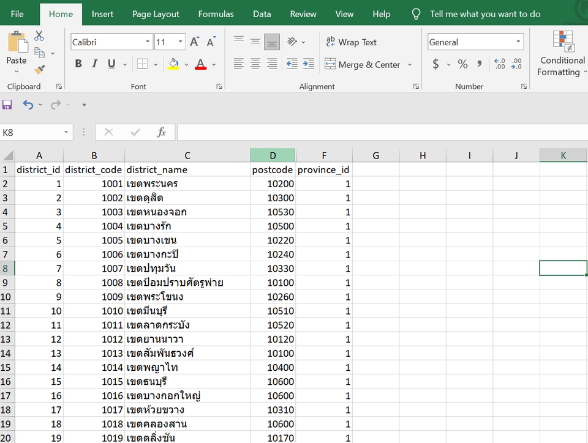Middle align cell contents
588x443 pixels.
pos(255,42)
